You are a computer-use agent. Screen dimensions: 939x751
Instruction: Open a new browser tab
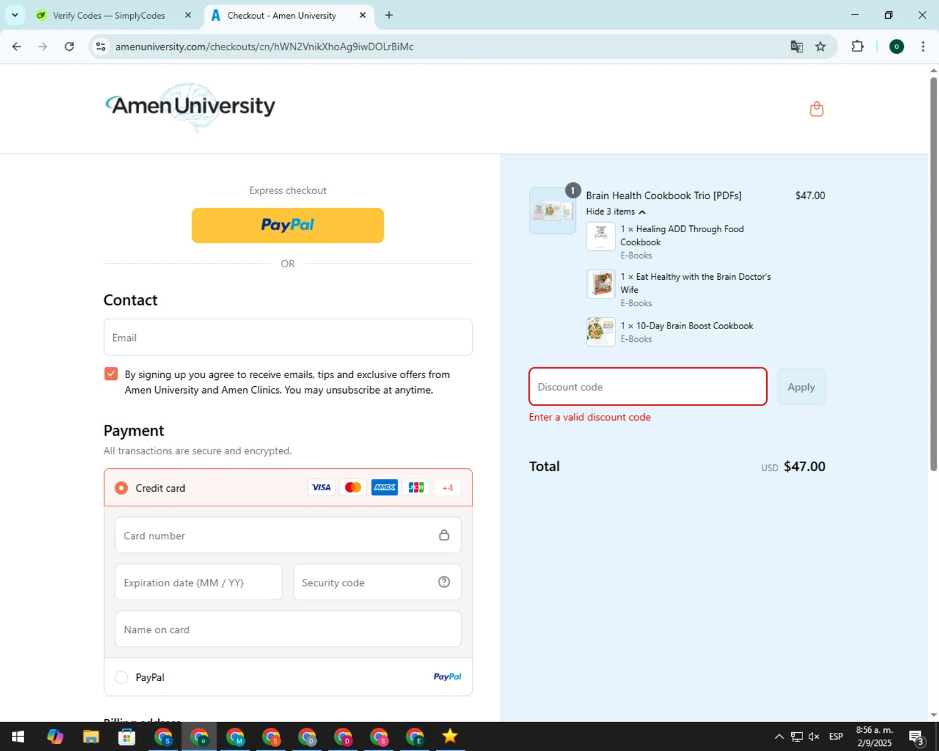click(x=389, y=15)
